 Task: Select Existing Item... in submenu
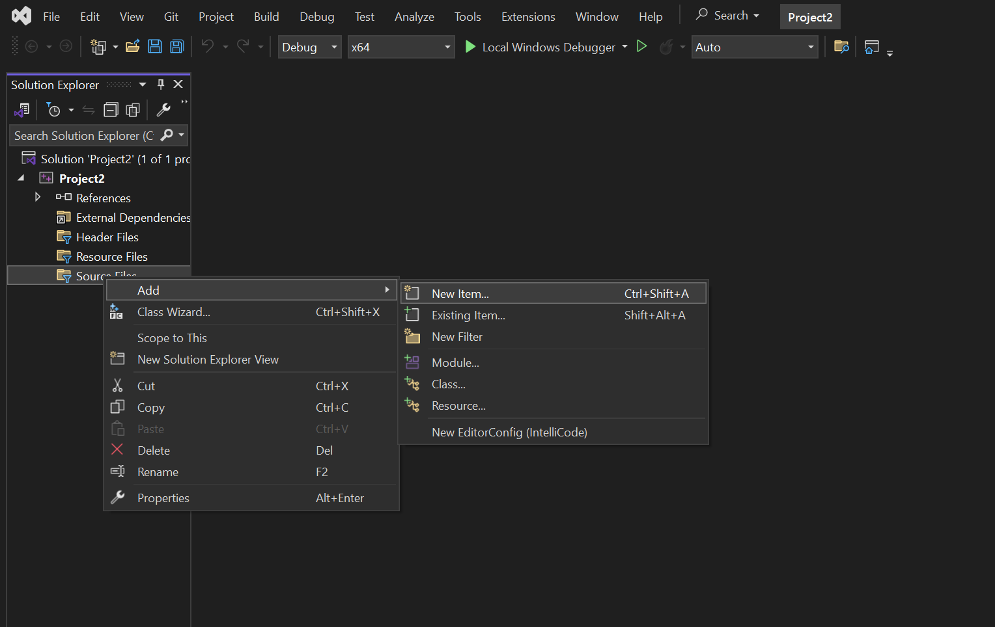[x=554, y=315]
